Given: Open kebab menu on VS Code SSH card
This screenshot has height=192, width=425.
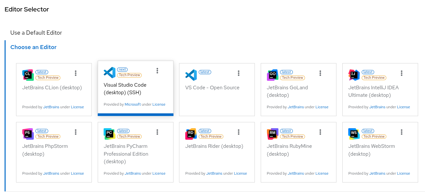Looking at the screenshot, I should click(x=157, y=71).
